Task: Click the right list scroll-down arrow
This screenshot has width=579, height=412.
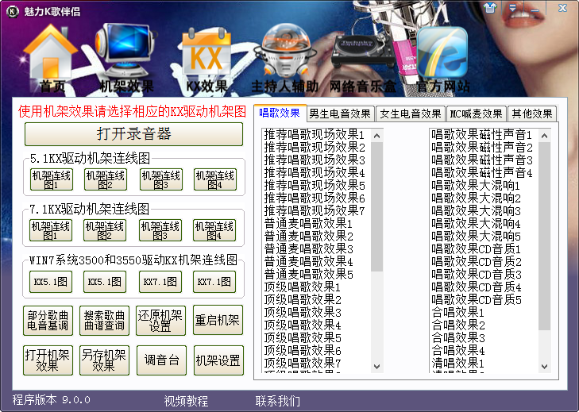Action: (x=544, y=366)
